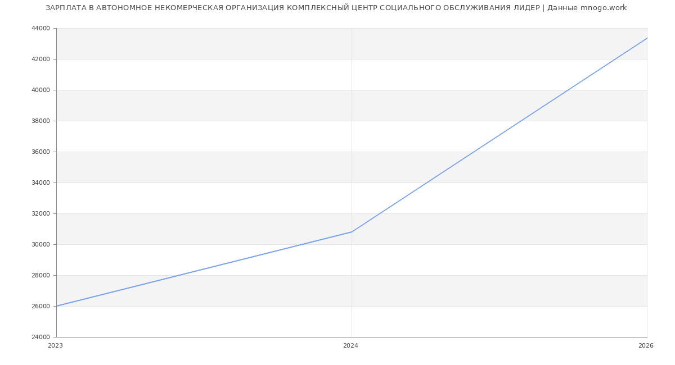Screen dimensions: 675x365
Task: Click the 24000 y-axis label
Action: click(x=42, y=337)
